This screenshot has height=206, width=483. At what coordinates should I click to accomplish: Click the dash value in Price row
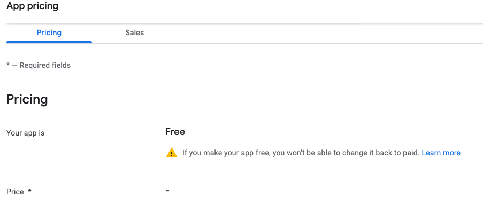pos(167,191)
